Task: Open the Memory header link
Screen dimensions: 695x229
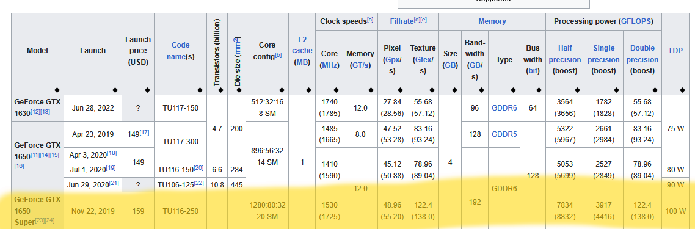Action: 492,21
